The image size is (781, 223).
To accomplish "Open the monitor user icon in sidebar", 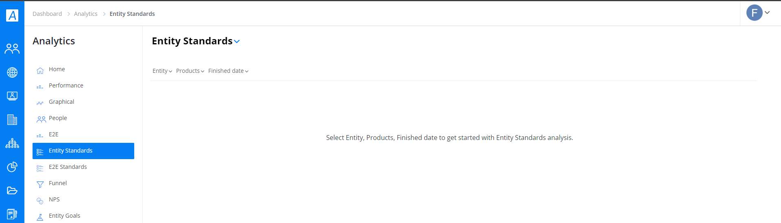I will point(12,96).
